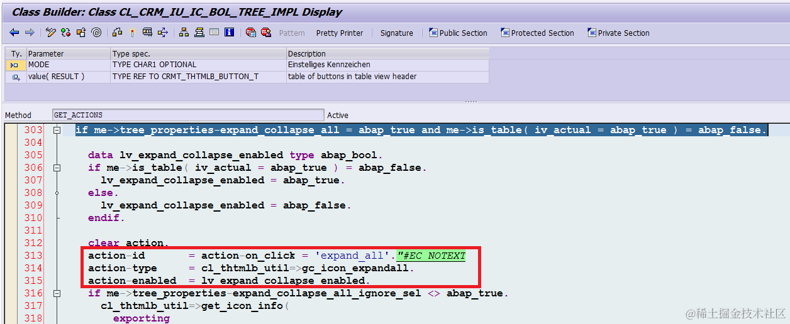
Task: Toggle fullscreen editor layout icon
Action: click(x=214, y=33)
